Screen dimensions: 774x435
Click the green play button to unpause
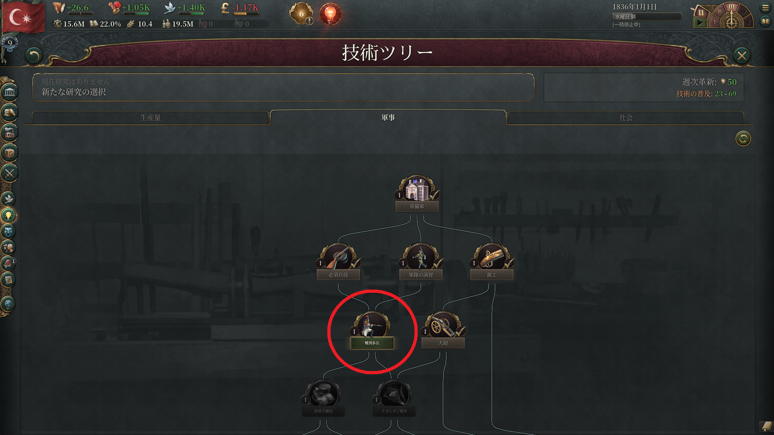[x=699, y=23]
